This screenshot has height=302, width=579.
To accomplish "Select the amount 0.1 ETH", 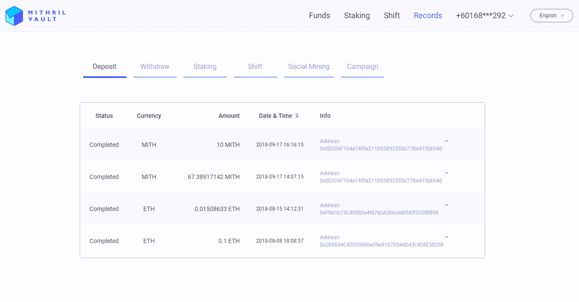I will (x=229, y=241).
